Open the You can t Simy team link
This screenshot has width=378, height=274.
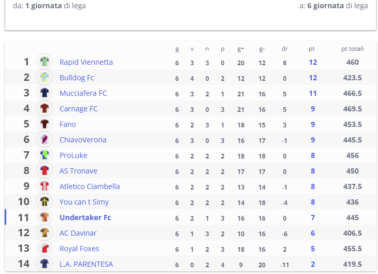[84, 202]
